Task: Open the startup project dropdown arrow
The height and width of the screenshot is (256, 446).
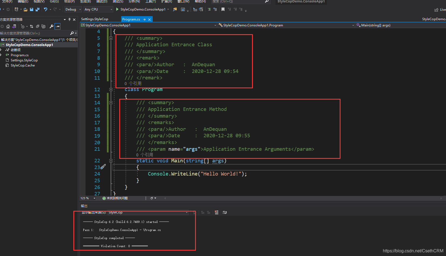Action: pyautogui.click(x=168, y=9)
